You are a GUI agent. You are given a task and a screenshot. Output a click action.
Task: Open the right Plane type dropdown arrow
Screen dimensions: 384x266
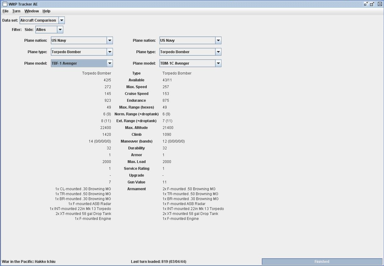(218, 52)
